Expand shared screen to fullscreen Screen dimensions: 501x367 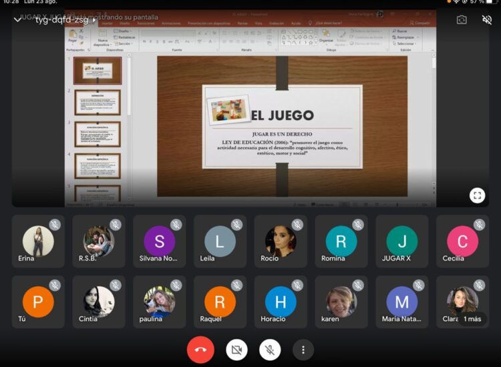point(476,196)
